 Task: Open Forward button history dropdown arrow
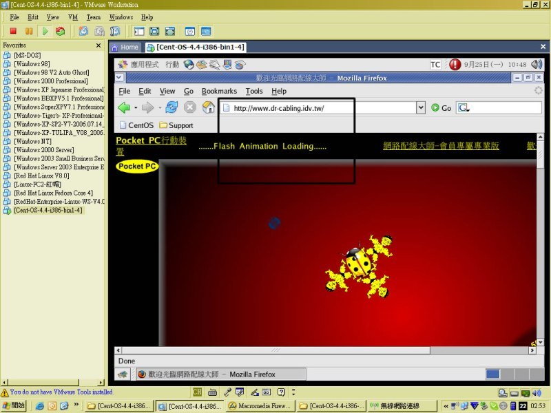(x=160, y=108)
